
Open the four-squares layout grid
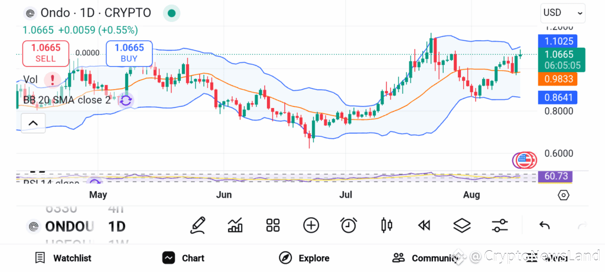[x=273, y=225]
